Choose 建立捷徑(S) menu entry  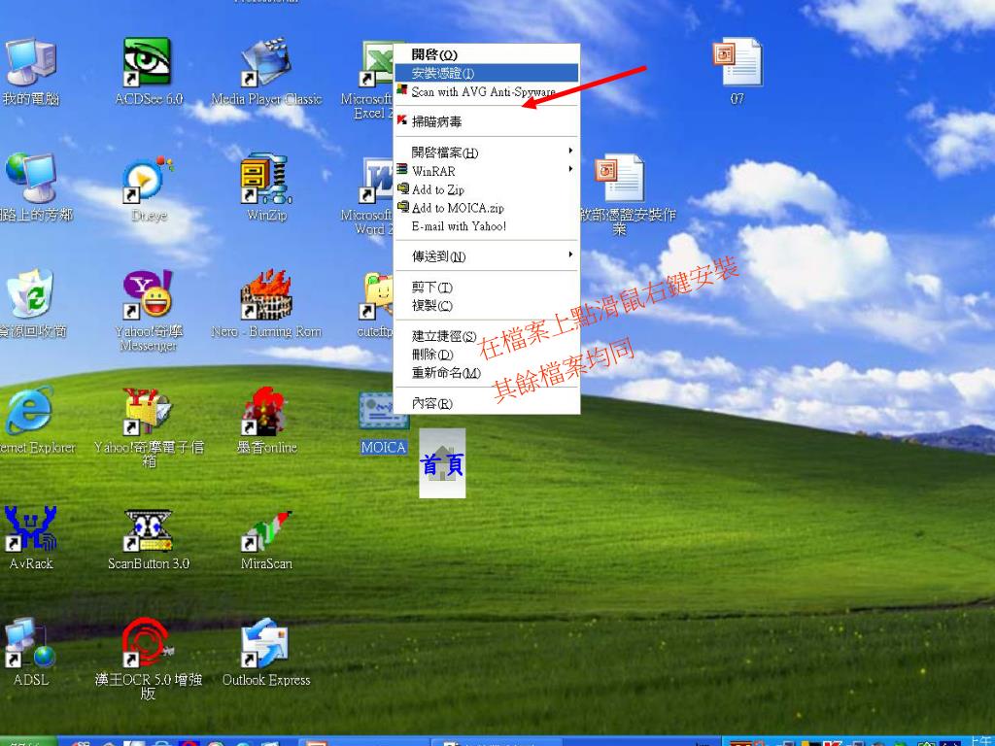(x=486, y=335)
